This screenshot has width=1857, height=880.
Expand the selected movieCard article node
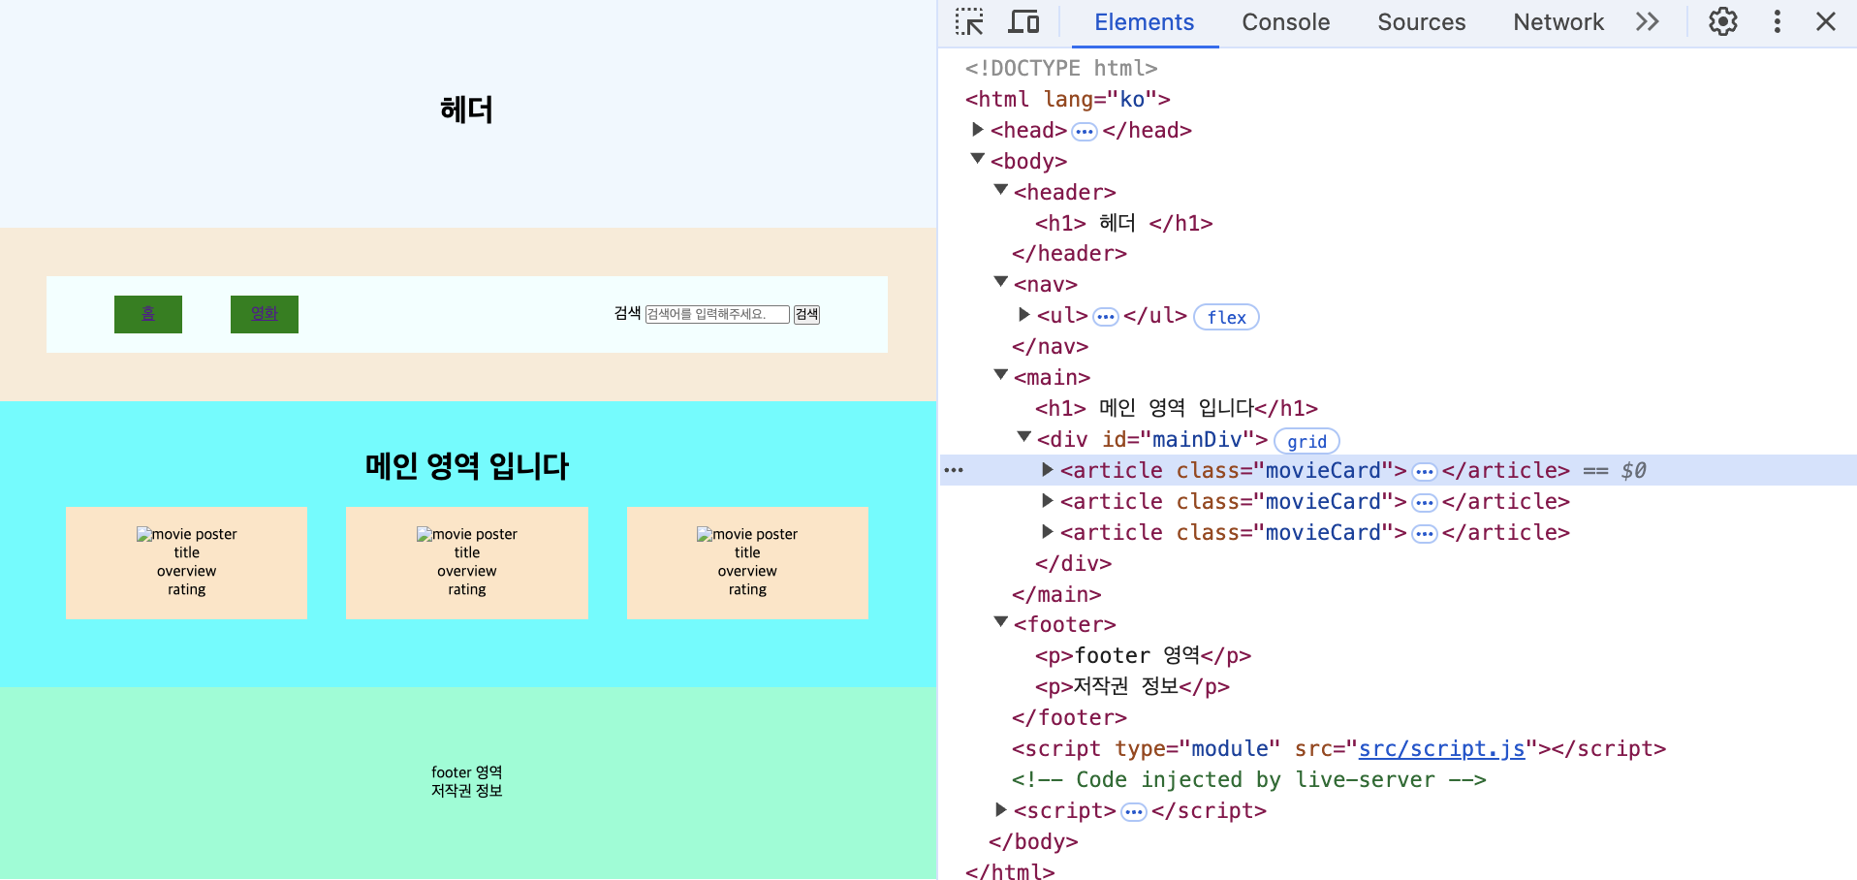[1047, 469]
